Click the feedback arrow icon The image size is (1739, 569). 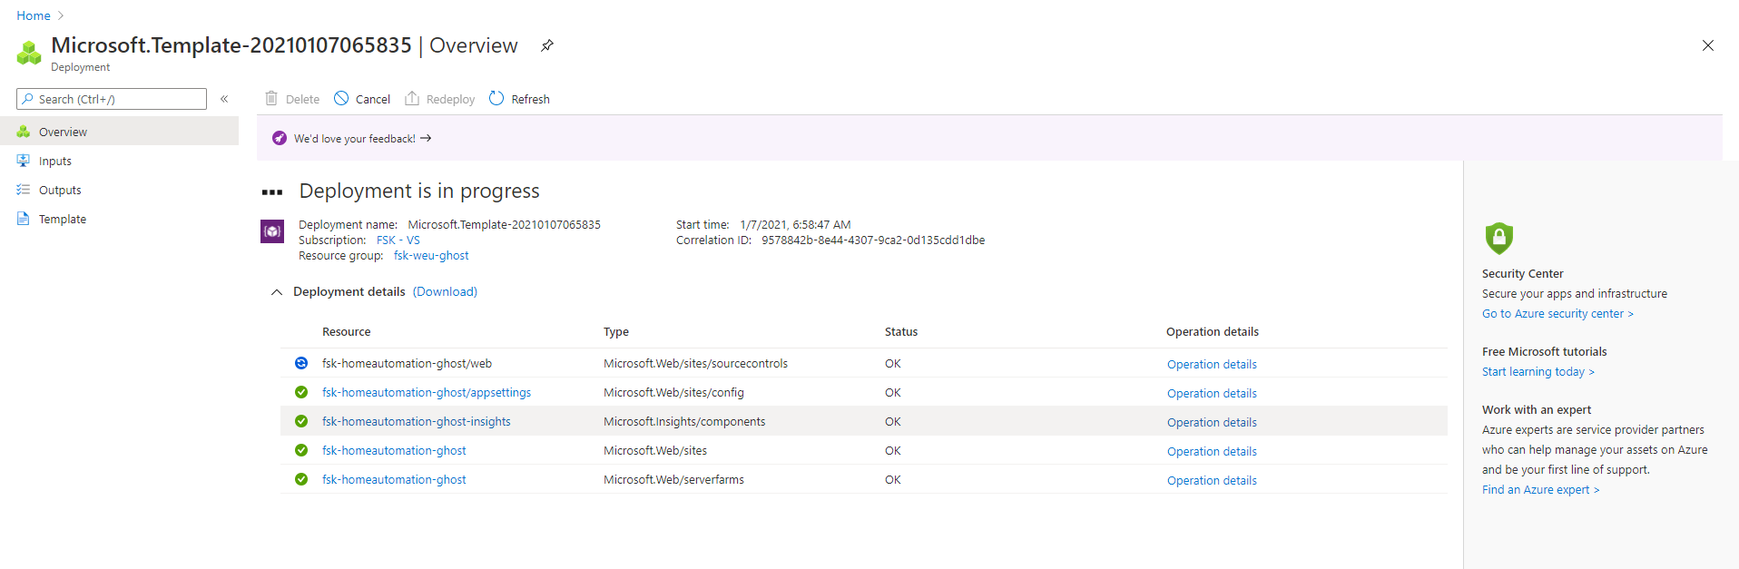[x=426, y=139]
